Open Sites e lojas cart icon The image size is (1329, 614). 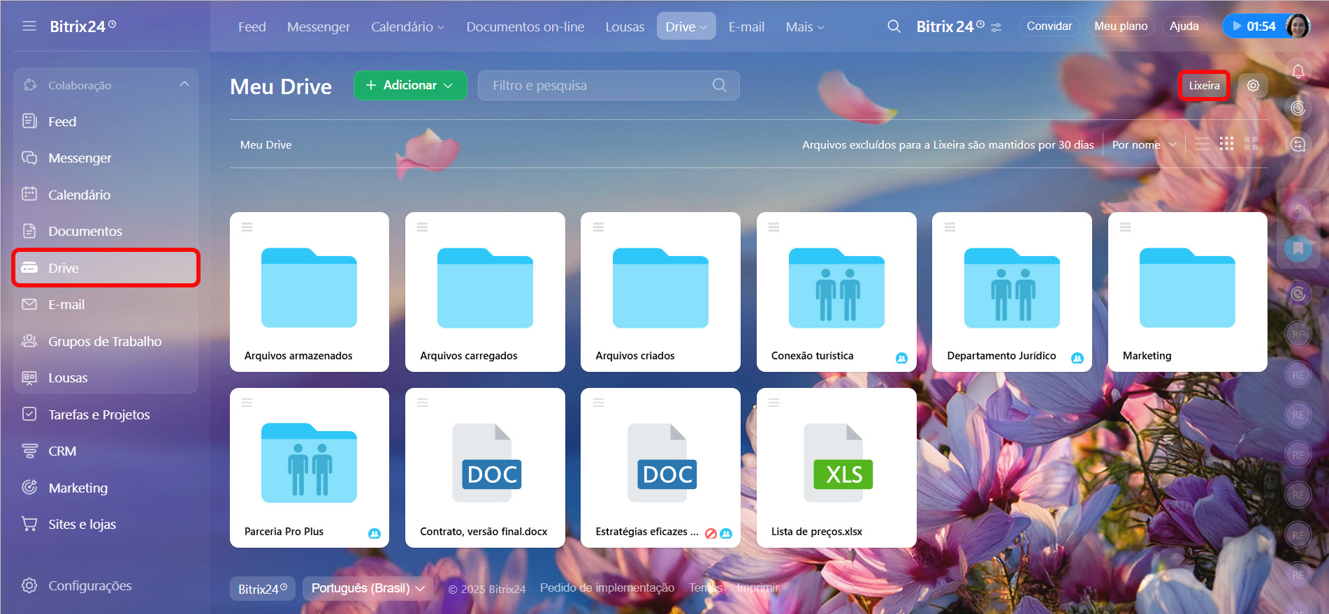click(29, 524)
